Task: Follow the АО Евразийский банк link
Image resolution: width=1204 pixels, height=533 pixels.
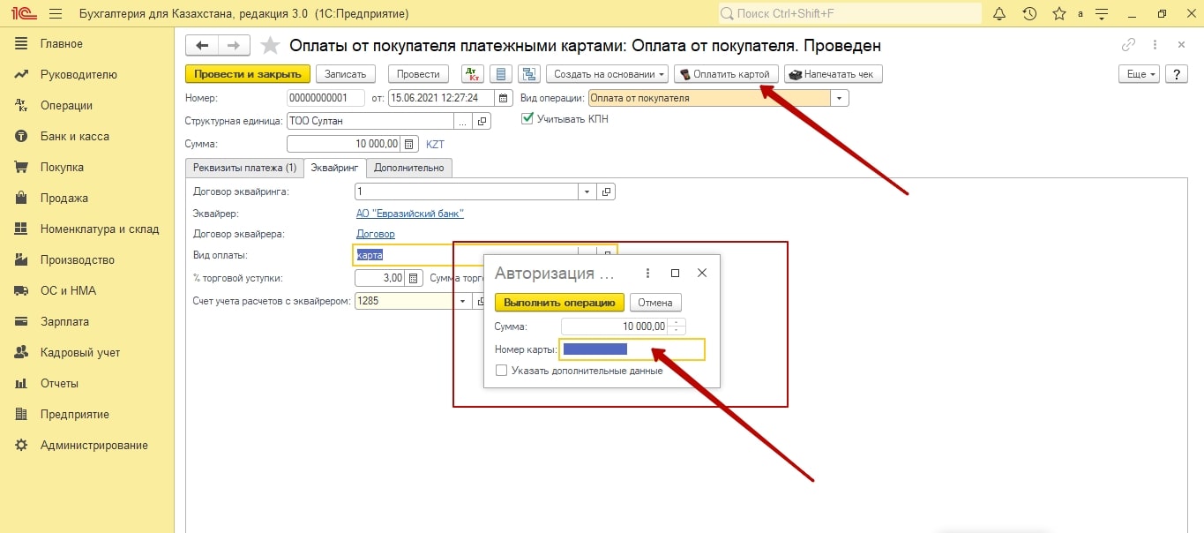Action: pos(409,214)
